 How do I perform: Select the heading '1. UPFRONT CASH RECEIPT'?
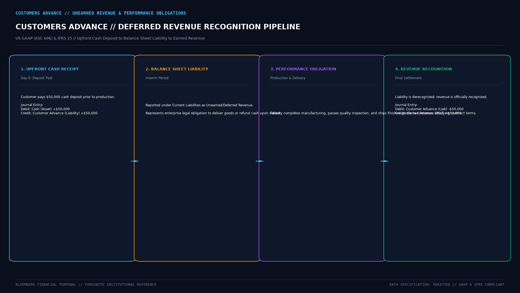[50, 69]
